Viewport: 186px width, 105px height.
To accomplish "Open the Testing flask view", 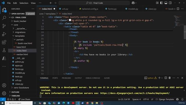I will pos(4,50).
